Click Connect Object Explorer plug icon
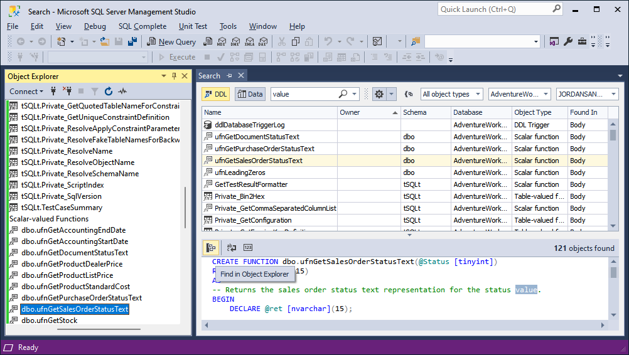Viewport: 629px width, 355px height. [x=53, y=92]
